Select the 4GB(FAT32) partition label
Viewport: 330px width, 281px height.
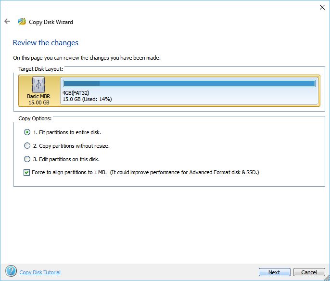[76, 93]
